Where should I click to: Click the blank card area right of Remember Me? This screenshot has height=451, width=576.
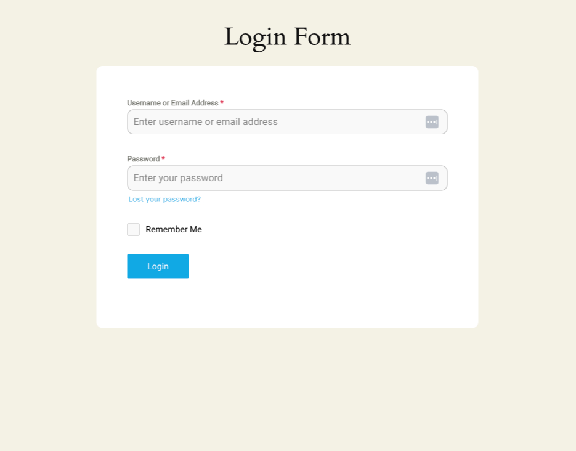339,229
